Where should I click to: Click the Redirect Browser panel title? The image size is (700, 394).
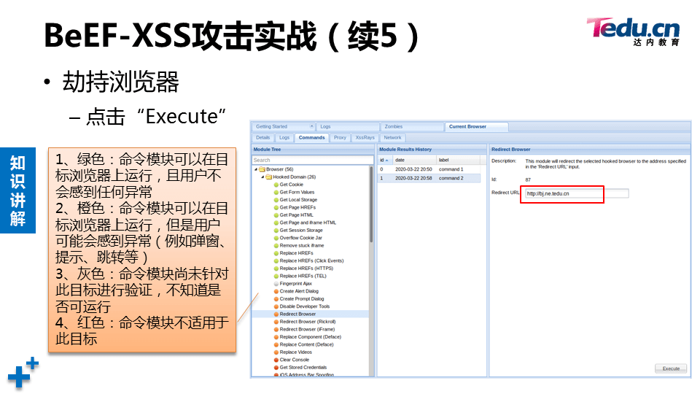tap(510, 149)
